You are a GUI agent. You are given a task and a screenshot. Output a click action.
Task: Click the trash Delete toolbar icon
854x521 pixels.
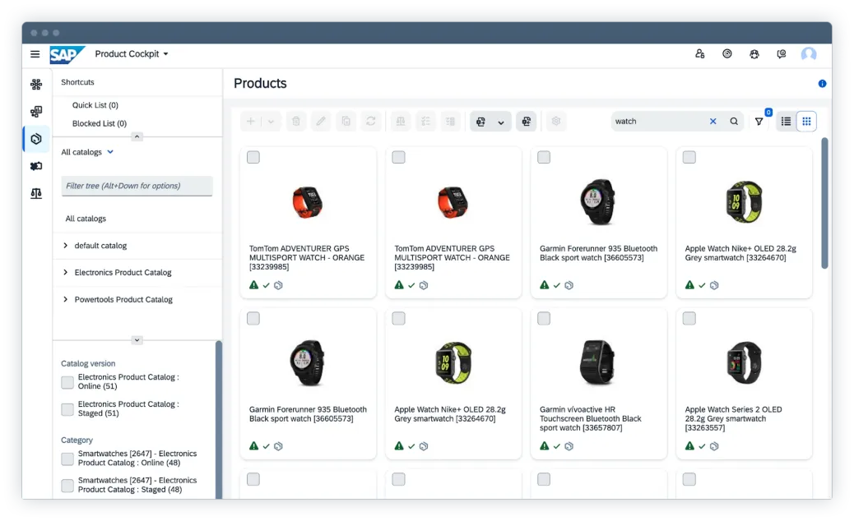[x=295, y=122]
